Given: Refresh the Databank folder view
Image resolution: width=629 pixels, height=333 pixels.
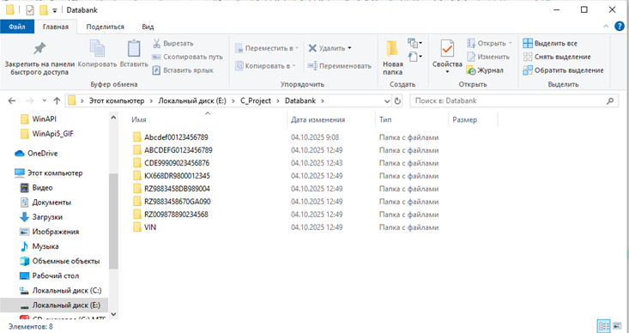Looking at the screenshot, I should pos(397,101).
